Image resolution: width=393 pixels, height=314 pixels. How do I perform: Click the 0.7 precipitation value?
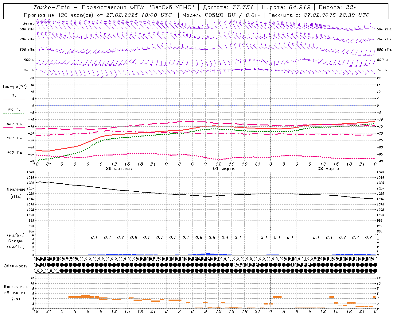pyautogui.click(x=121, y=238)
